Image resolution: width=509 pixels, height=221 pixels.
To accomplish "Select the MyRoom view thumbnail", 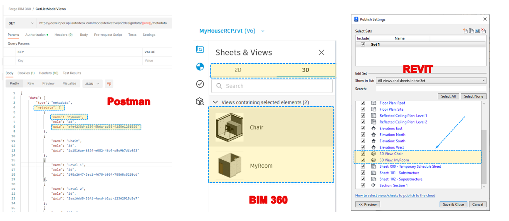I will tap(229, 166).
